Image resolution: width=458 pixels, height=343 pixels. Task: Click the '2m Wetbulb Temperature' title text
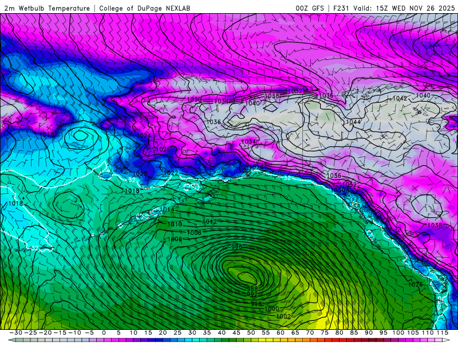tap(47, 9)
